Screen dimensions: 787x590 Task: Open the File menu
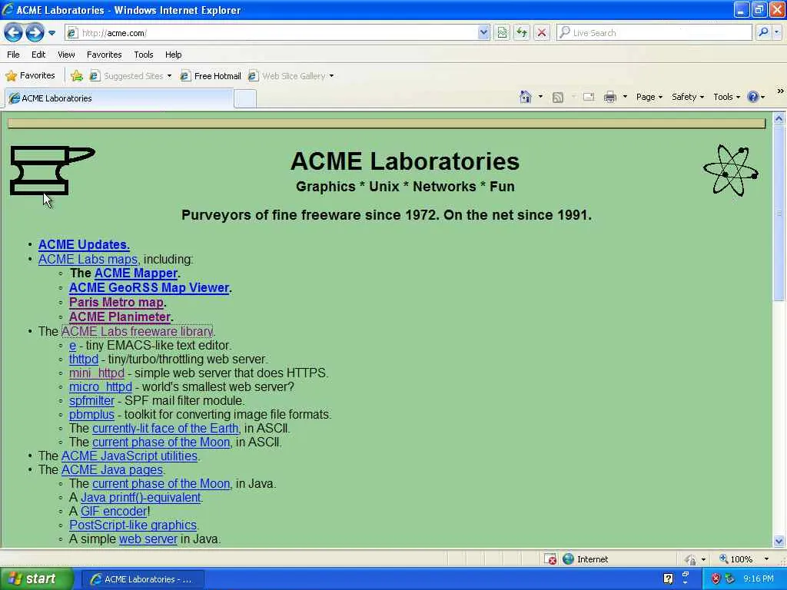[14, 55]
